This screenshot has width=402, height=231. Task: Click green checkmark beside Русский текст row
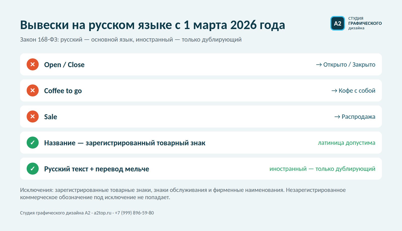click(x=33, y=169)
